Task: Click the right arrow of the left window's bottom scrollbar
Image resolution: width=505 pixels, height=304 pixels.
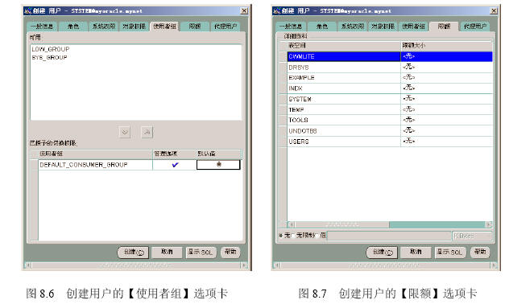Action: point(244,265)
